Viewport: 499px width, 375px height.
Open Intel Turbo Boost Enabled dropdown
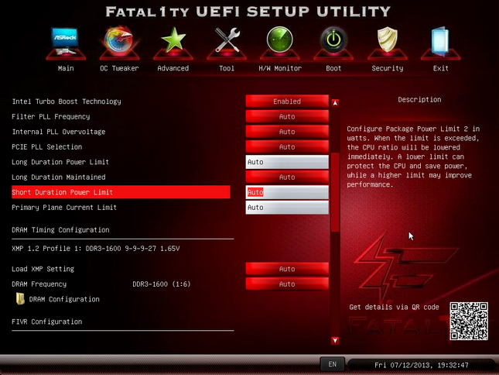pos(287,101)
